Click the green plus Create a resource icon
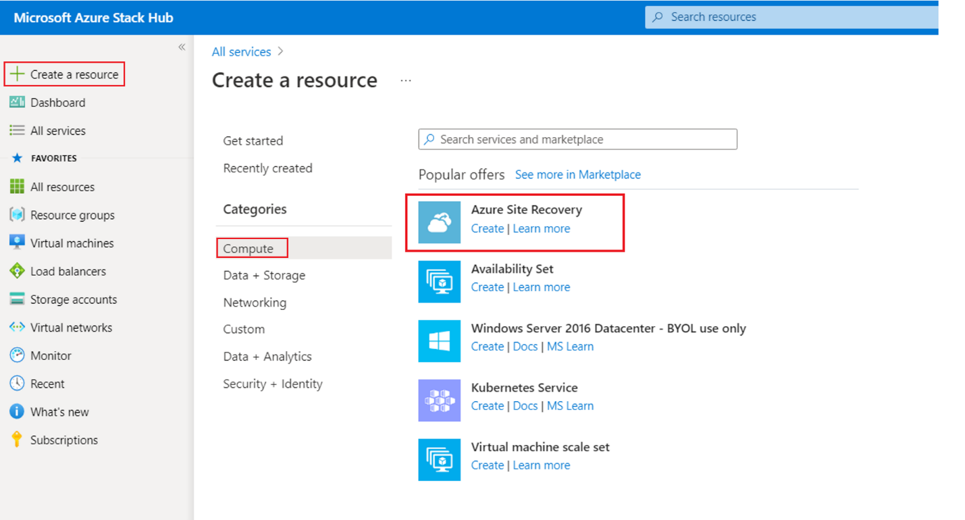 point(17,74)
